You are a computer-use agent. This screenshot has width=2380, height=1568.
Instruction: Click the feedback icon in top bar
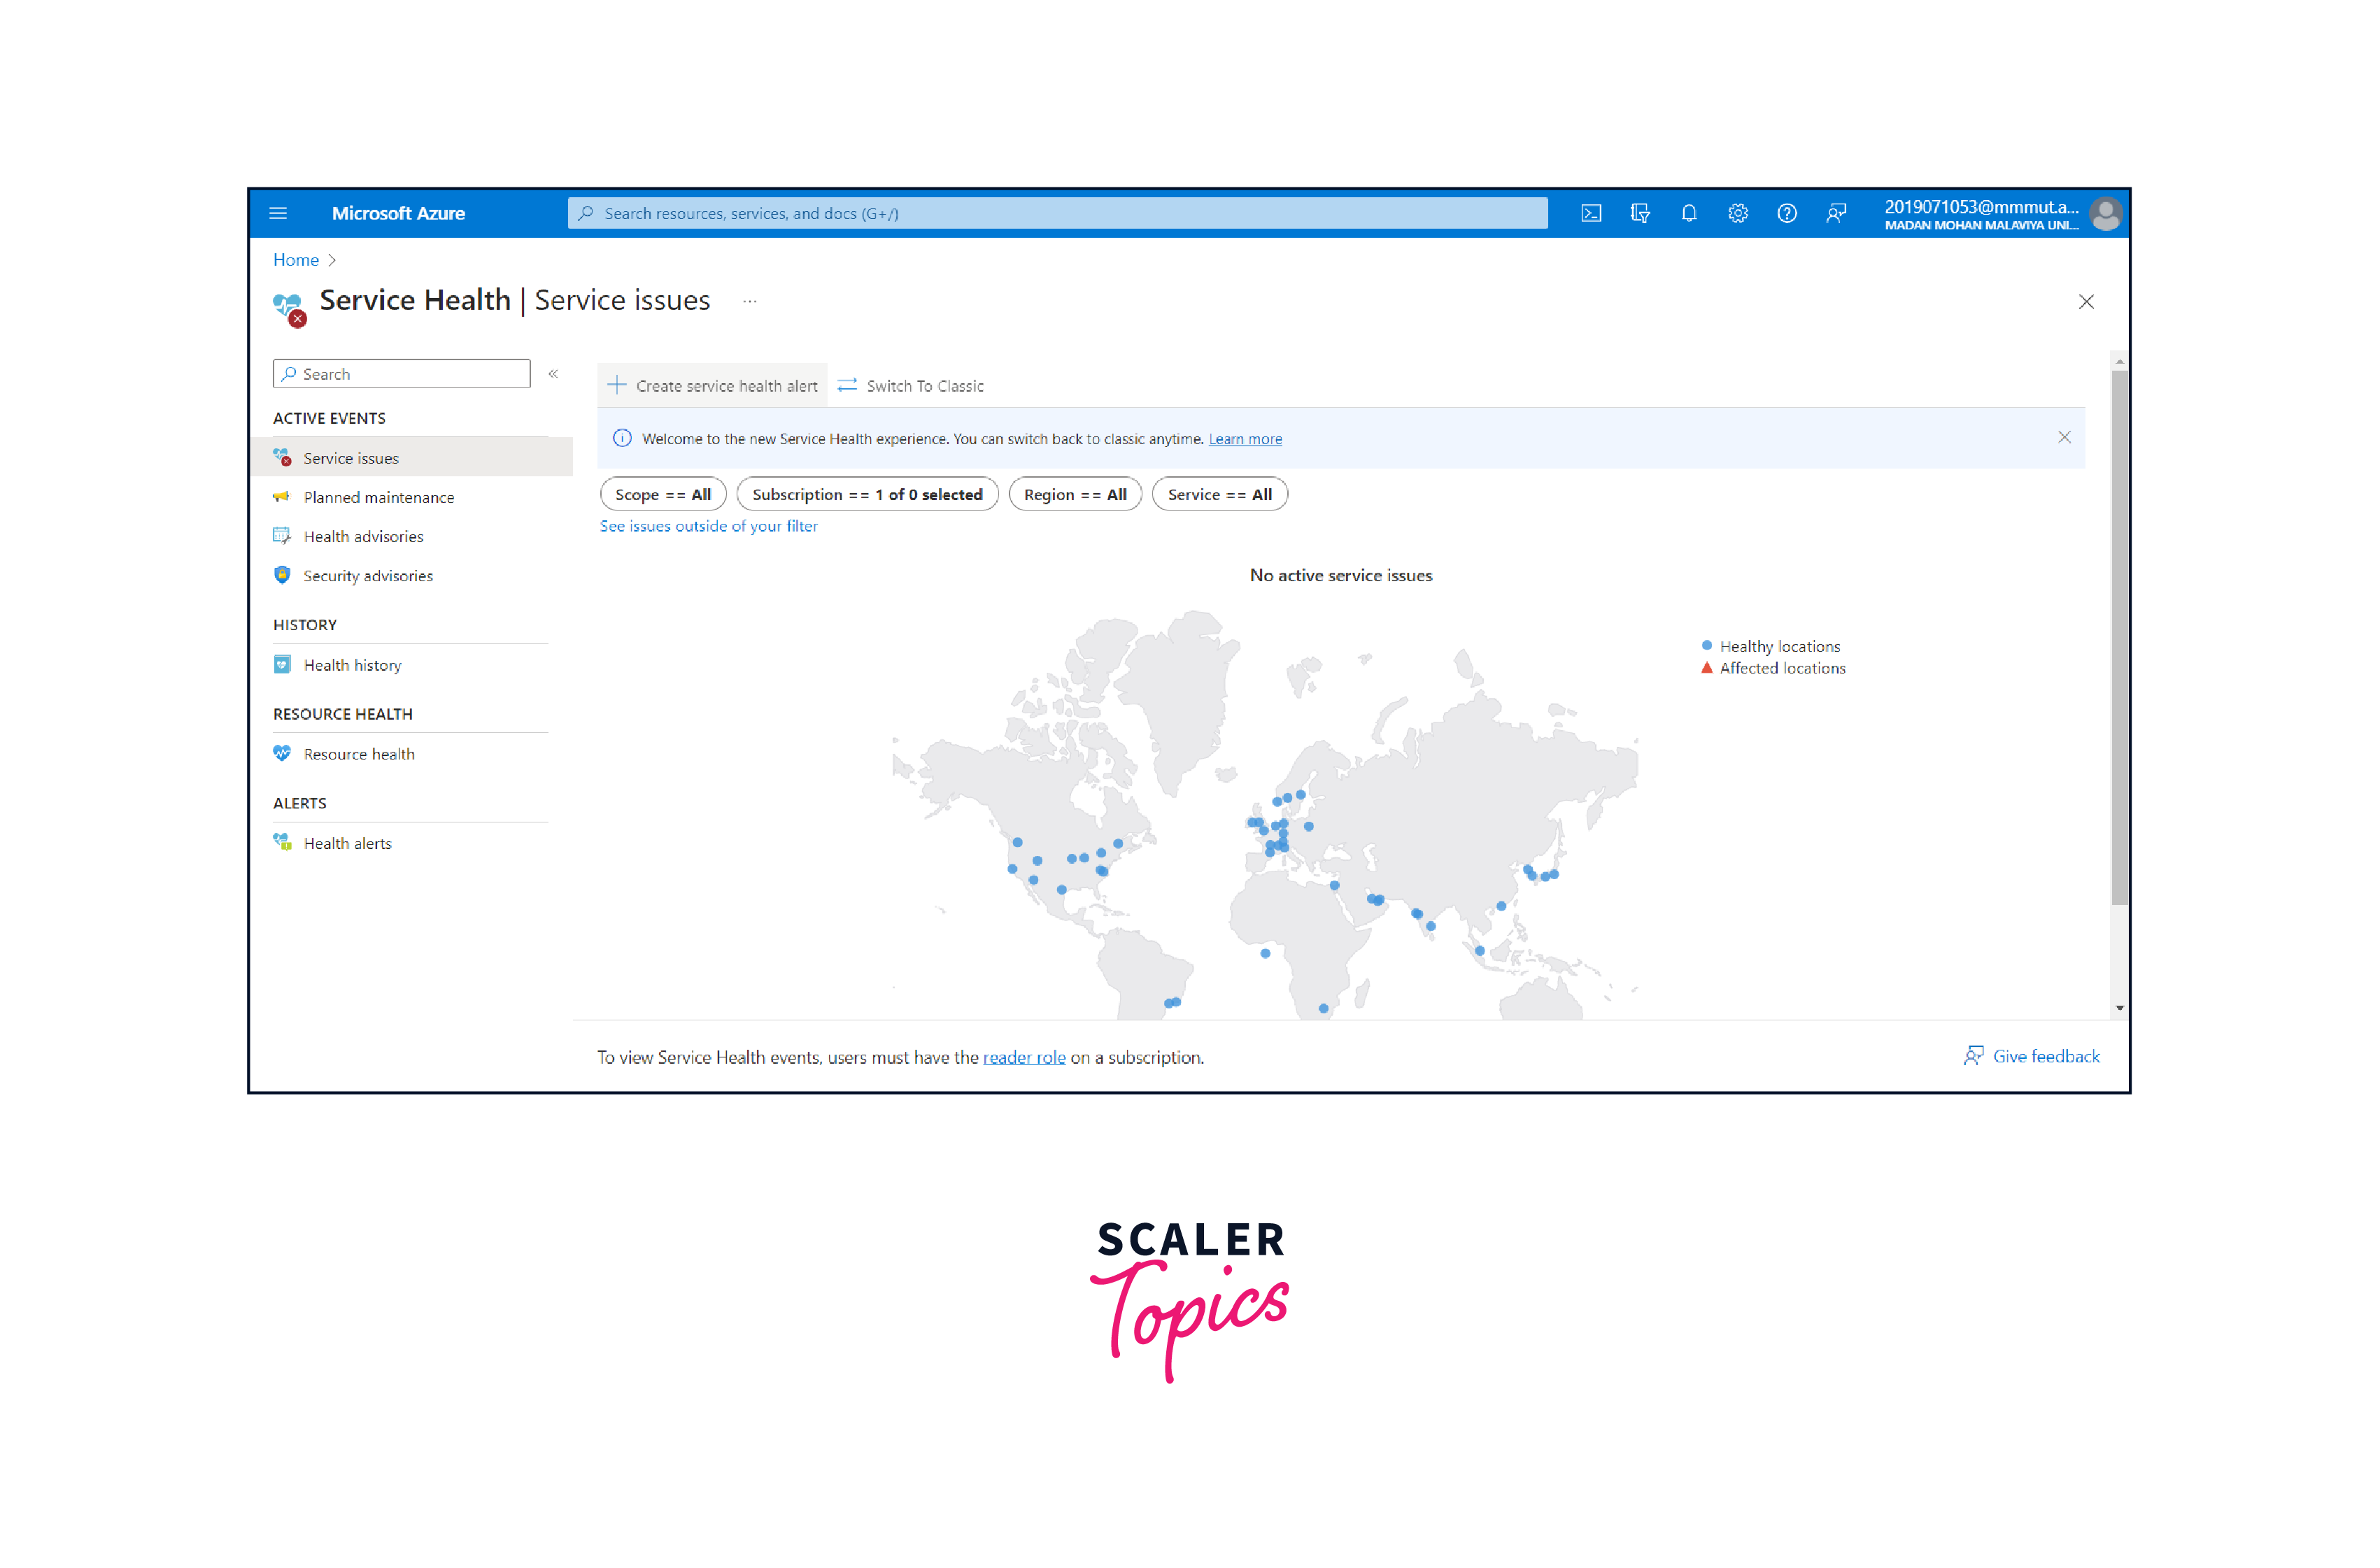[x=1835, y=213]
